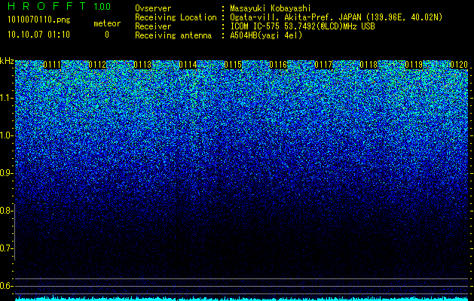Screen dimensions: 474x301
Task: Click the 1.1 kHz axis label
Action: point(6,98)
